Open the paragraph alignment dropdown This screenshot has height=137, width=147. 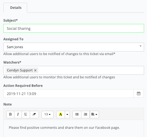pos(94,114)
